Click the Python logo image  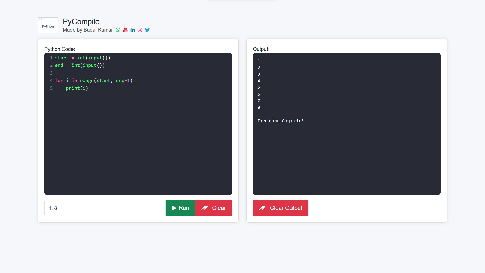[x=48, y=25]
